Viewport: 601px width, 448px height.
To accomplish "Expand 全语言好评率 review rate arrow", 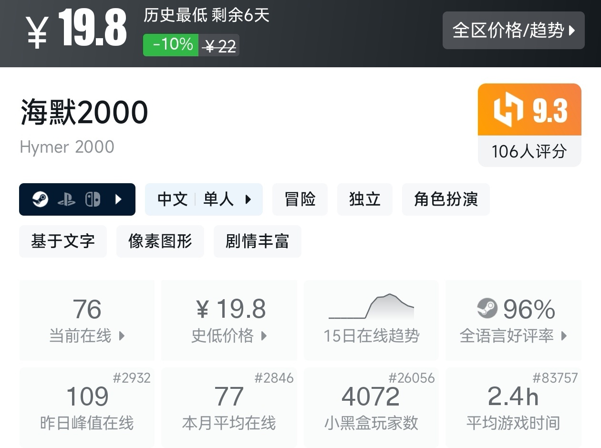I will tap(564, 336).
